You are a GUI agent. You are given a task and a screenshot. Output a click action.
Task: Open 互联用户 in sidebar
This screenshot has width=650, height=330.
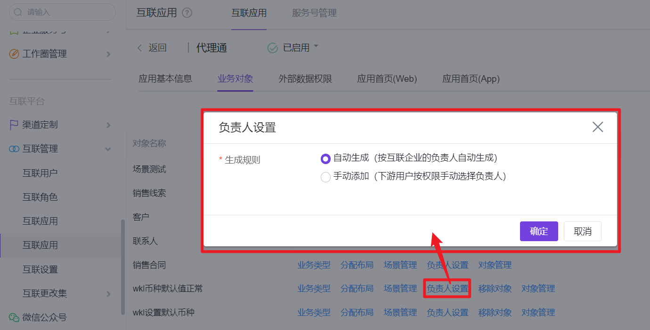pos(40,173)
